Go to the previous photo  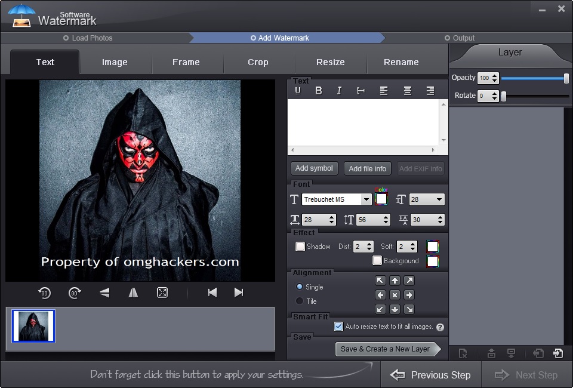click(x=212, y=292)
